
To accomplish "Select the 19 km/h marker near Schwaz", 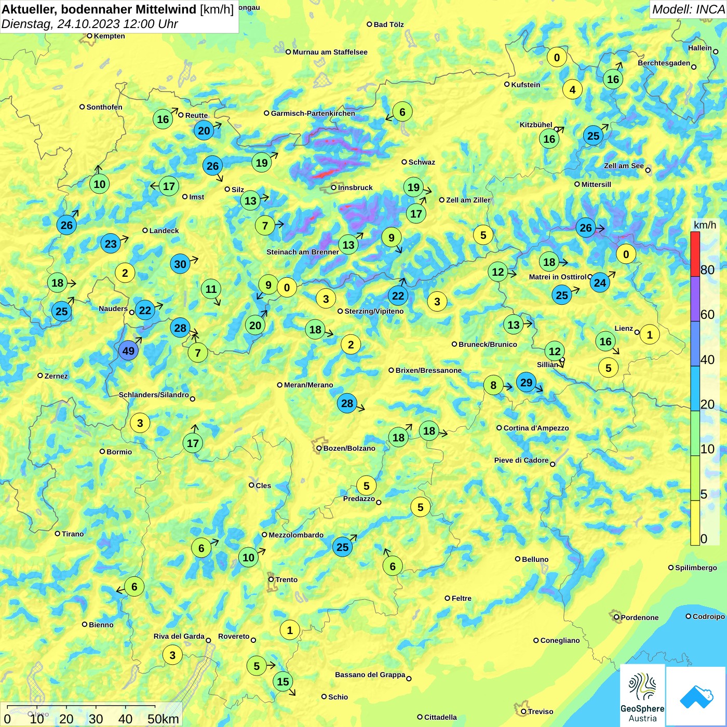I will point(413,187).
